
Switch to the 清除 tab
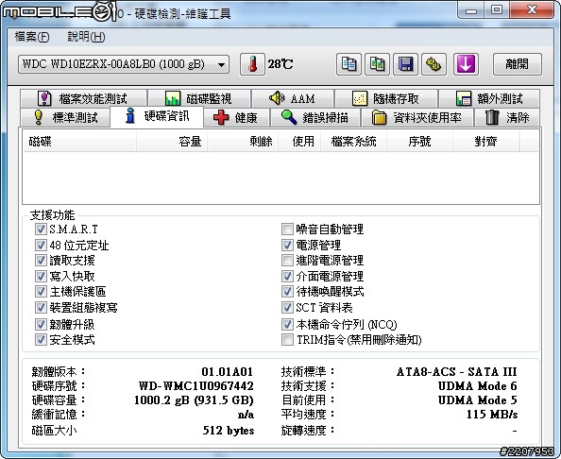(x=507, y=117)
